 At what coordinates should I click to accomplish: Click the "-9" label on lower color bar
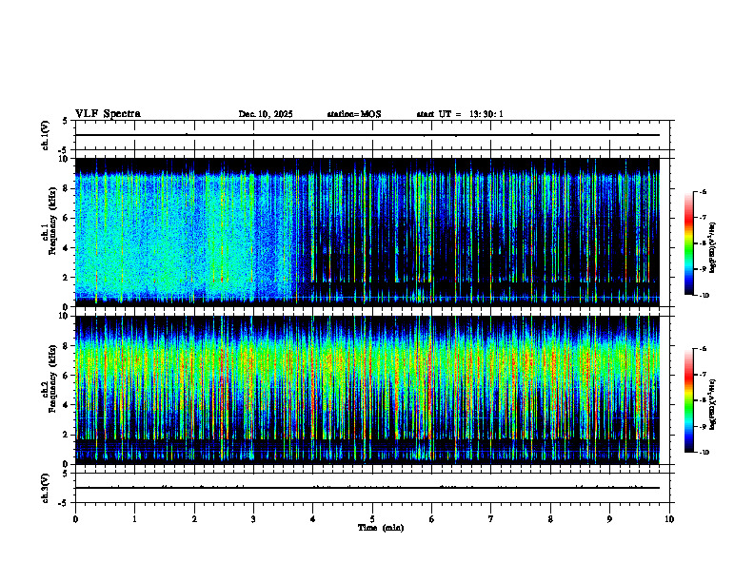coord(702,426)
